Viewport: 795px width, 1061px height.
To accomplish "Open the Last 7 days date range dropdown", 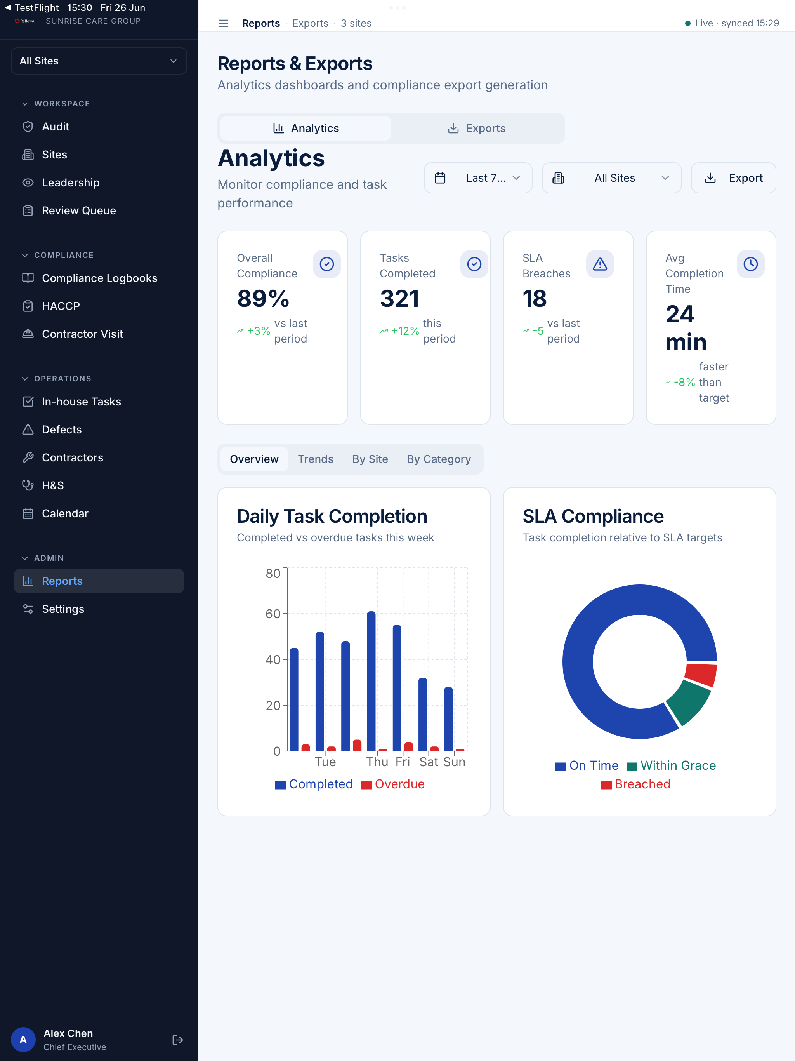I will click(x=478, y=178).
